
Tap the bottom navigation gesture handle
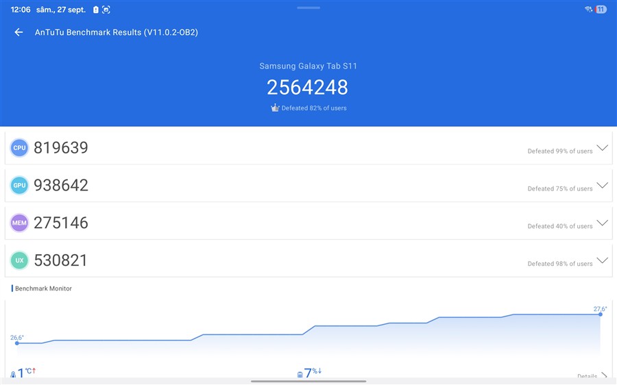pos(308,381)
